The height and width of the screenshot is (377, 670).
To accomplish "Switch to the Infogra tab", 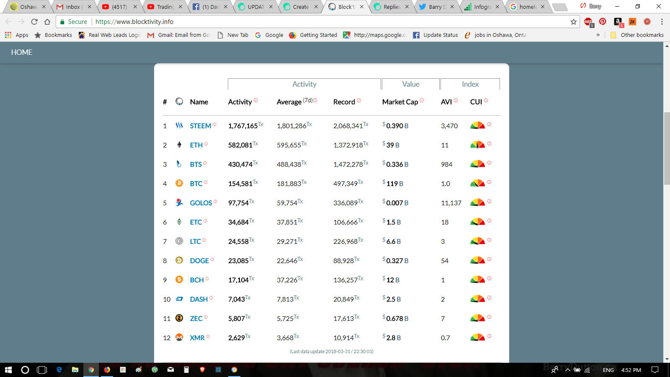I will pos(482,7).
